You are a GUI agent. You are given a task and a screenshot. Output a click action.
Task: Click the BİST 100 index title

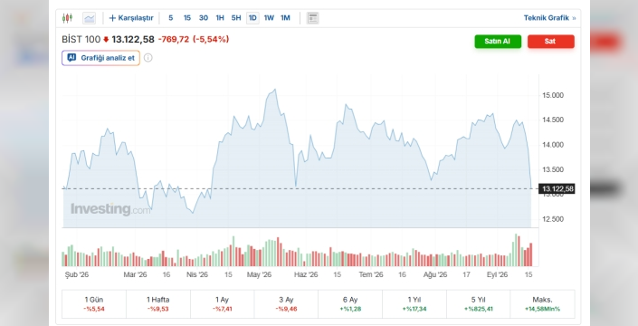pyautogui.click(x=81, y=40)
